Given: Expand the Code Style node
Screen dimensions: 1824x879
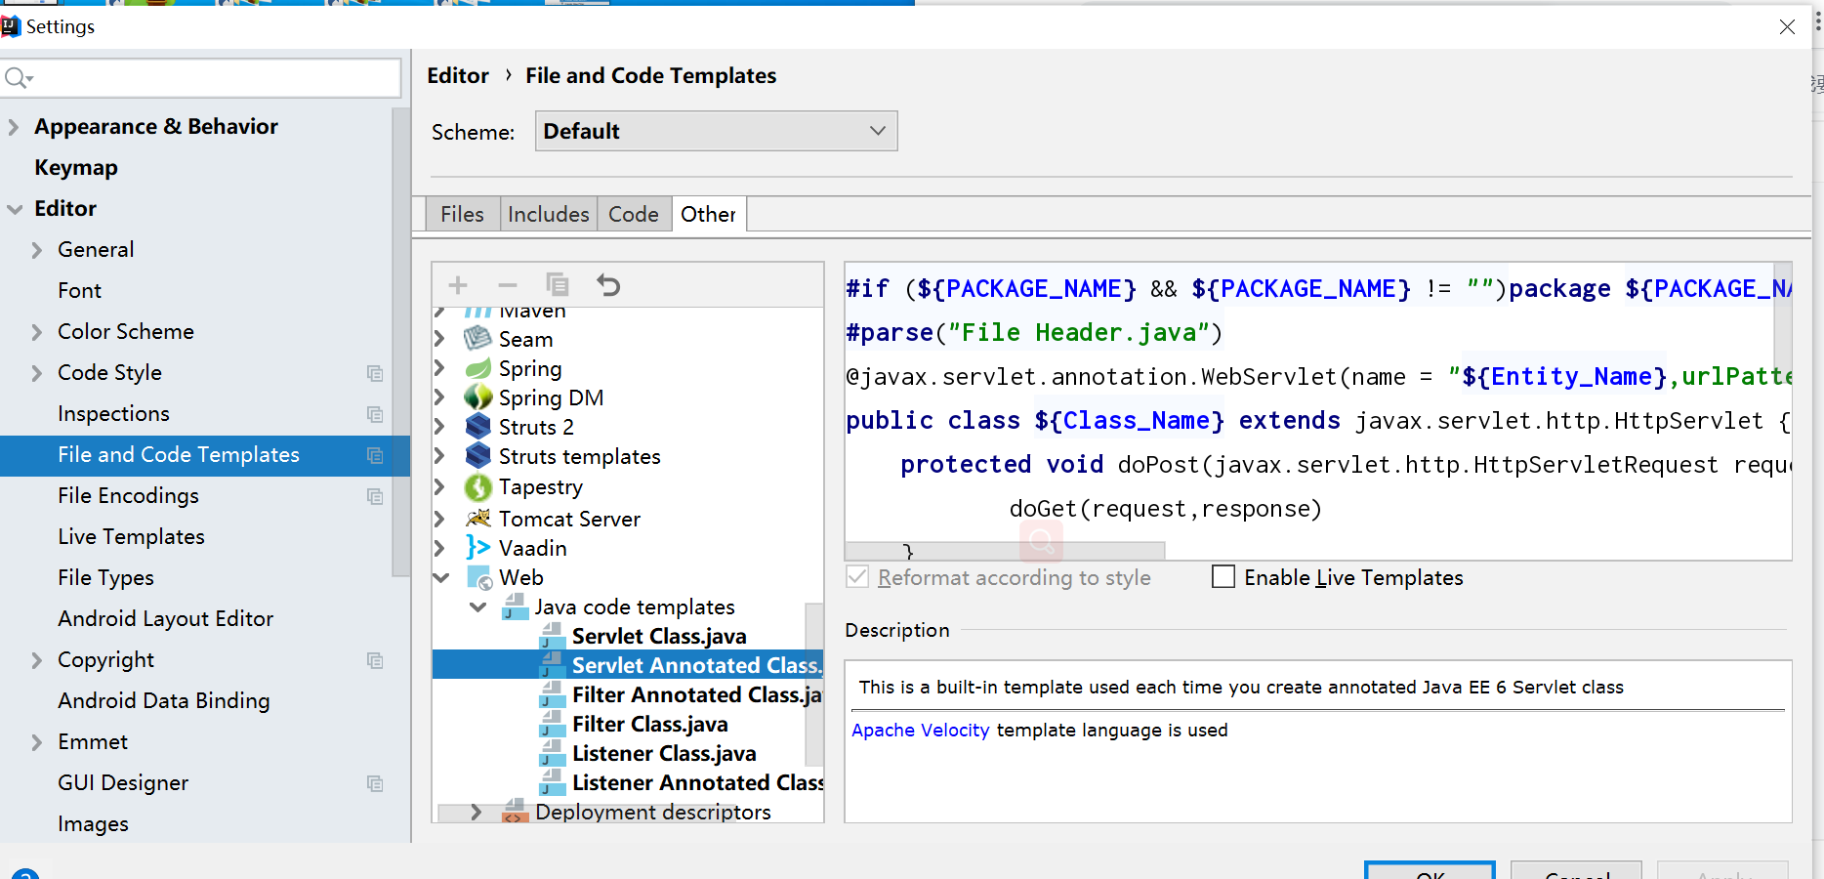Looking at the screenshot, I should click(x=37, y=373).
